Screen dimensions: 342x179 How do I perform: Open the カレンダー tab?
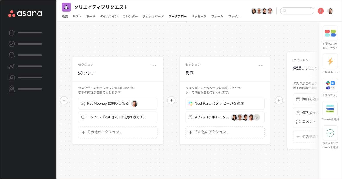tap(130, 17)
